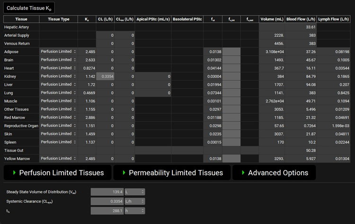Open Tissue Type selector for Liver
Viewport: 355px width, 224px height.
[x=58, y=84]
